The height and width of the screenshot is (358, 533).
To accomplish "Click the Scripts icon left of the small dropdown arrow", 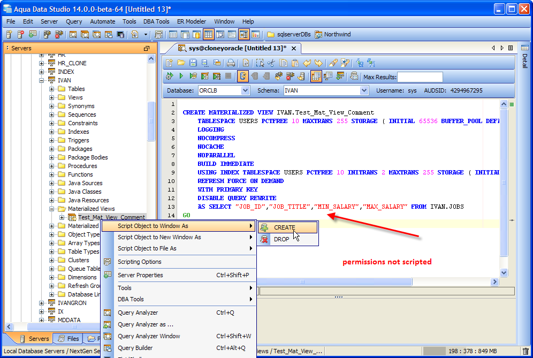I will (x=135, y=34).
